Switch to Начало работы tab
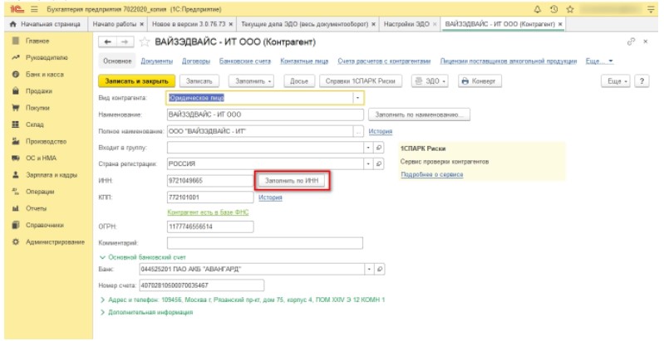Screen dimensions: 664x341 pyautogui.click(x=115, y=24)
